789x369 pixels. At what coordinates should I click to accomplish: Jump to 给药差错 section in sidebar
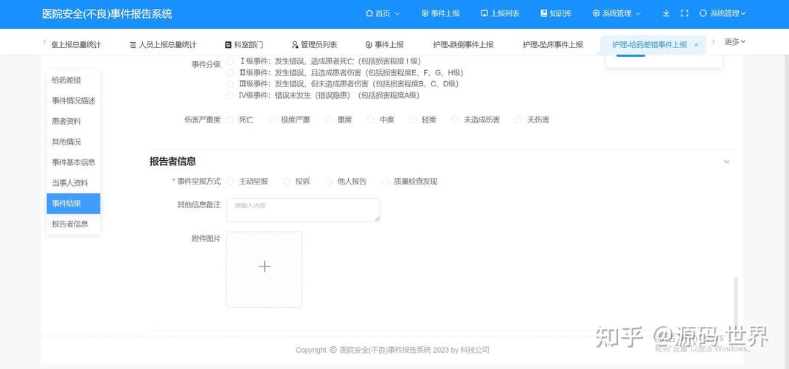(x=74, y=80)
